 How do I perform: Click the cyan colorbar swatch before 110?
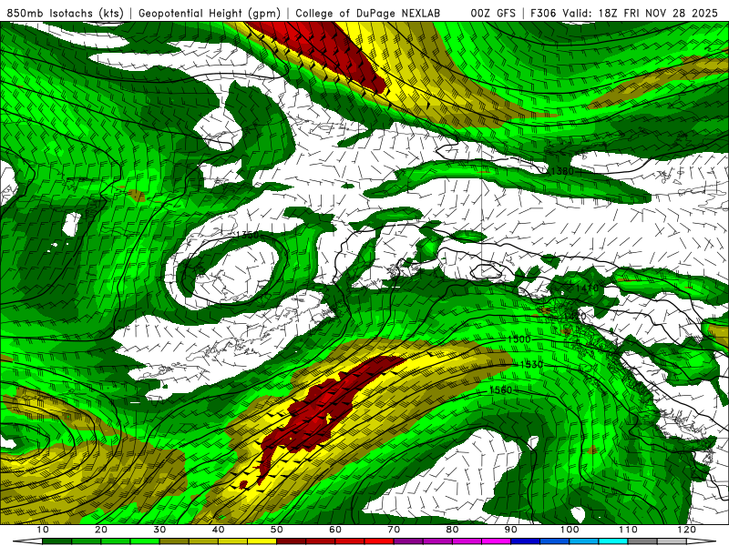point(613,541)
